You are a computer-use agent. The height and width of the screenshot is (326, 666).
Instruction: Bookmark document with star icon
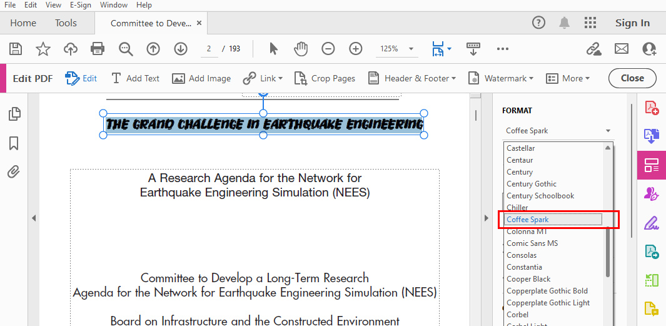click(43, 48)
